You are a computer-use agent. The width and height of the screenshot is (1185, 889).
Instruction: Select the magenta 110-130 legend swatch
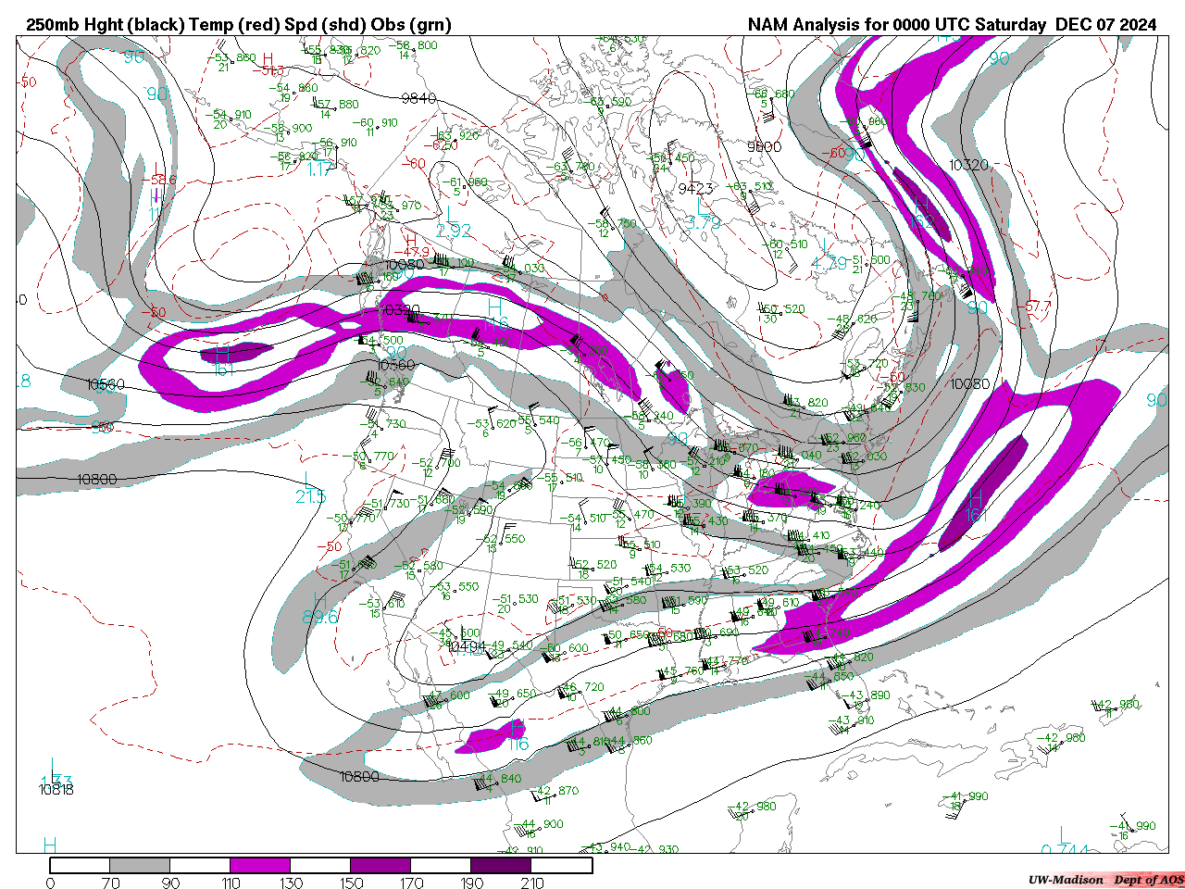(260, 865)
